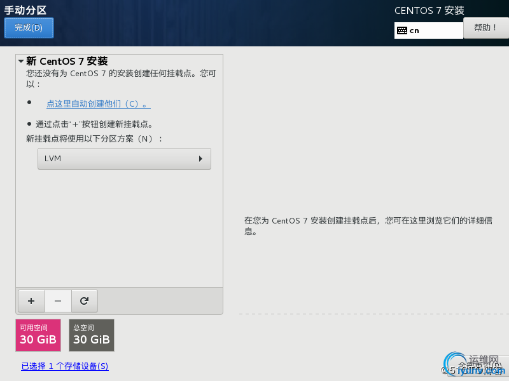Click the 新挂载点将使用以下分区方案 label
The height and width of the screenshot is (381, 509).
tap(94, 138)
